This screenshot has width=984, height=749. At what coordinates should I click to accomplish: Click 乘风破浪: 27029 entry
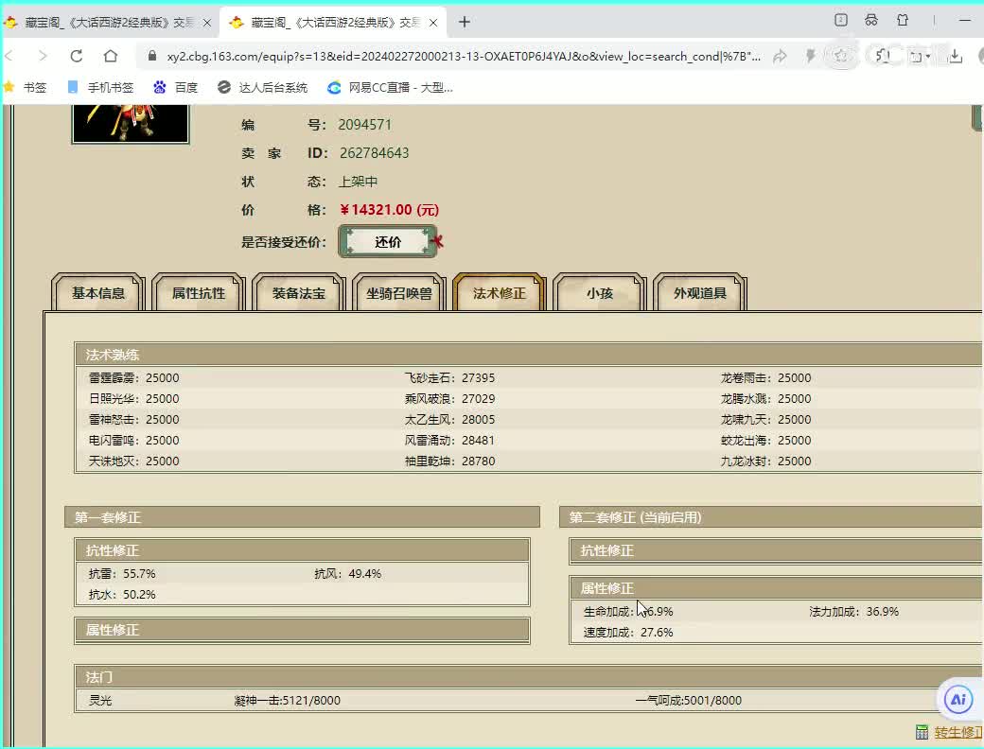point(450,398)
